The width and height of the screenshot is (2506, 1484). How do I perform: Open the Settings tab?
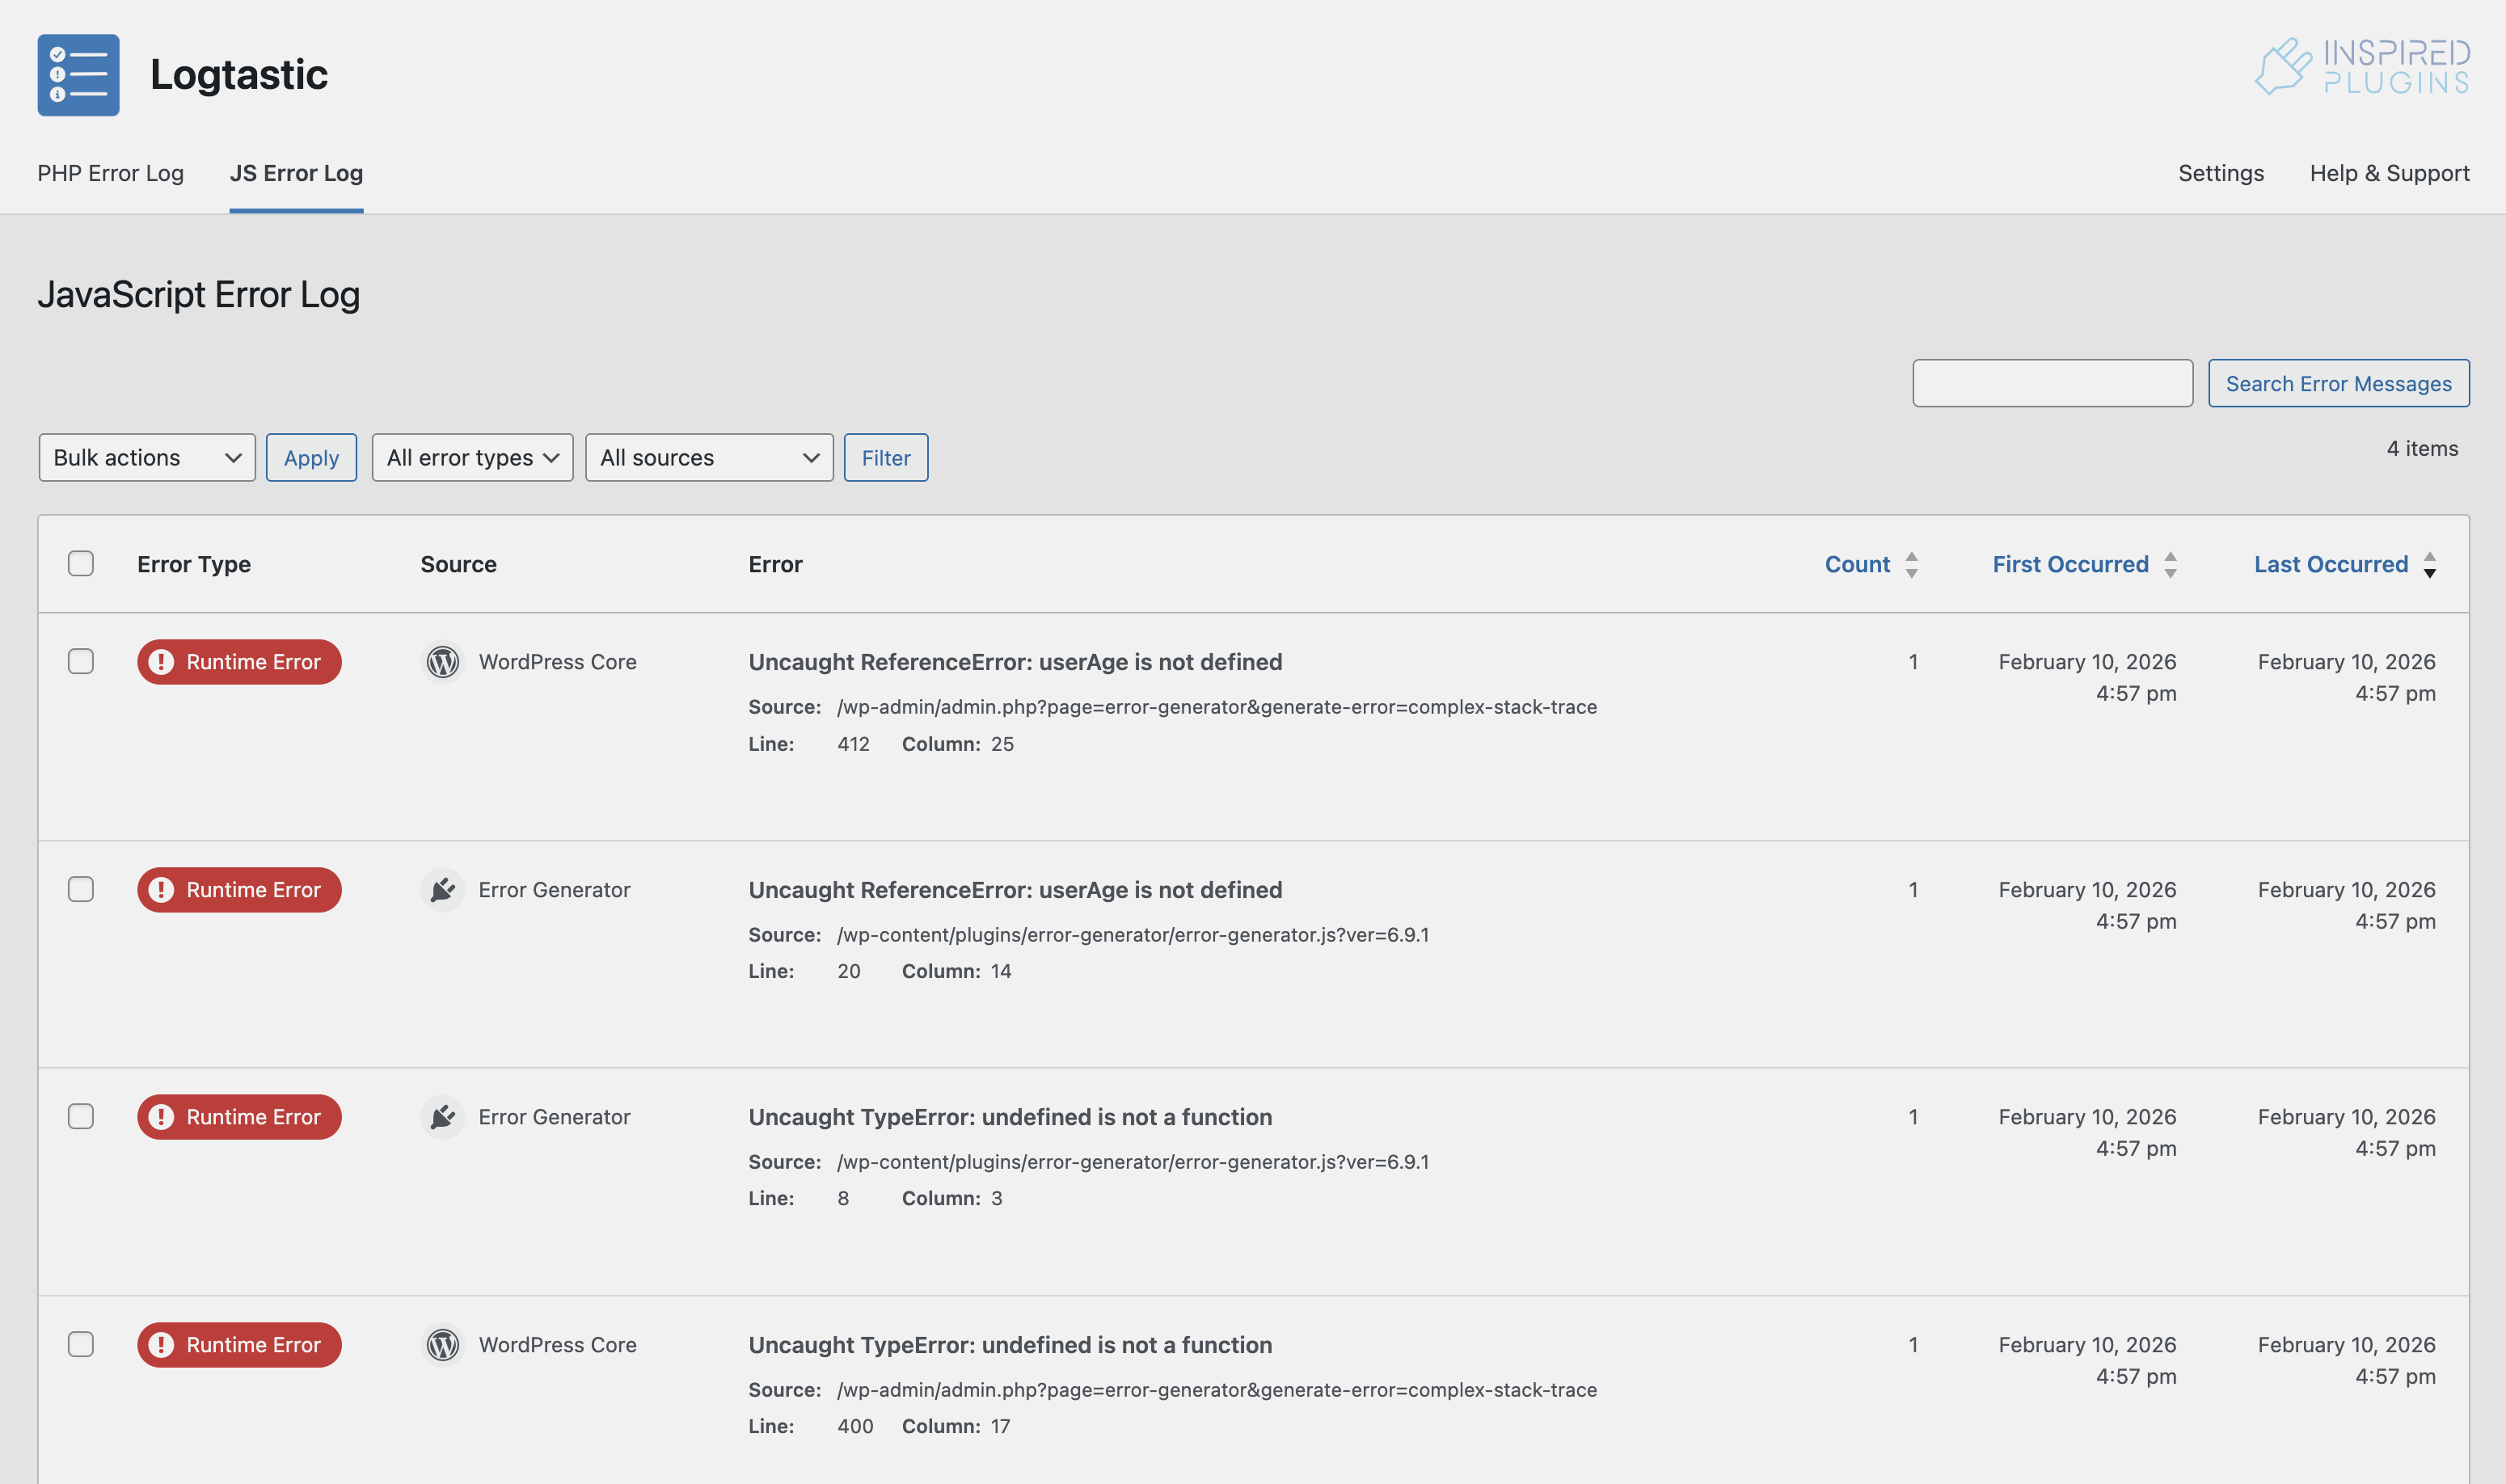pyautogui.click(x=2220, y=173)
